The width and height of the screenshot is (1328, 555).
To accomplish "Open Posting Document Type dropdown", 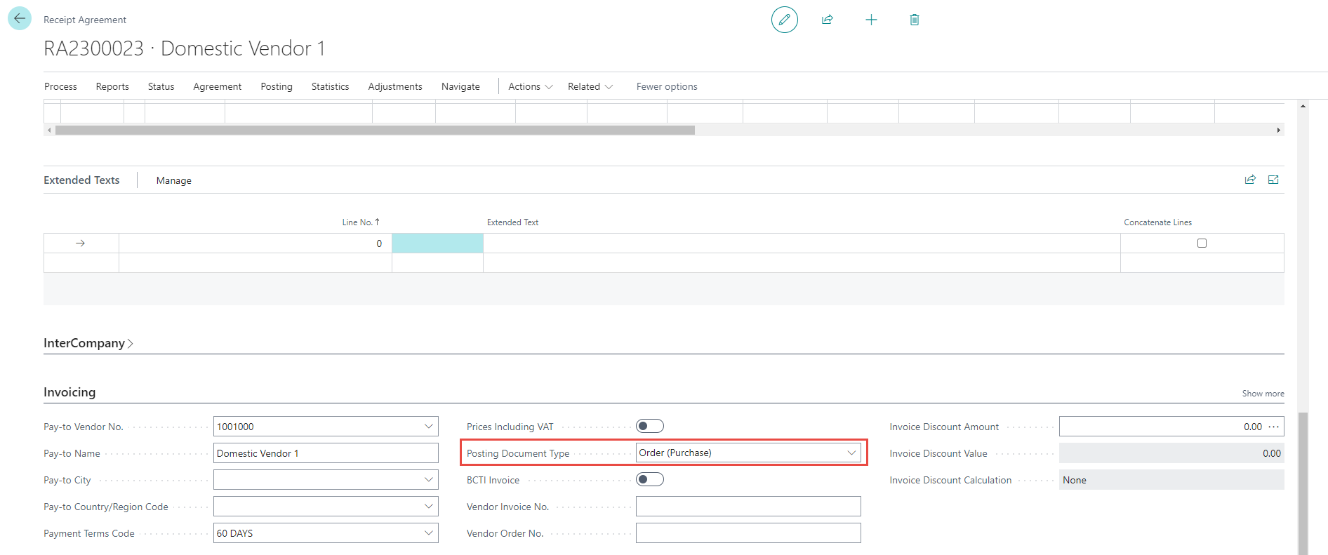I will click(851, 453).
